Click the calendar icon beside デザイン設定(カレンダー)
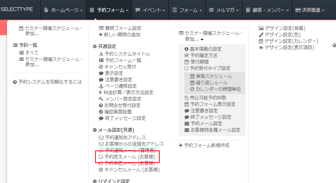Image resolution: width=336 pixels, height=183 pixels. coord(261,41)
